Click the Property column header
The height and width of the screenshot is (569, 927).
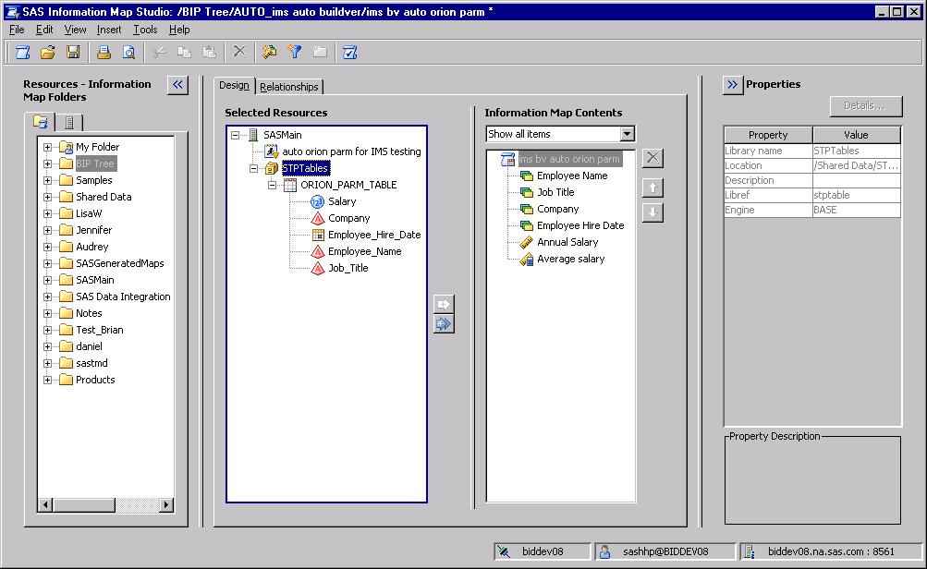pos(768,135)
